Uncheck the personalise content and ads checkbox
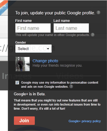 [x=17, y=83]
